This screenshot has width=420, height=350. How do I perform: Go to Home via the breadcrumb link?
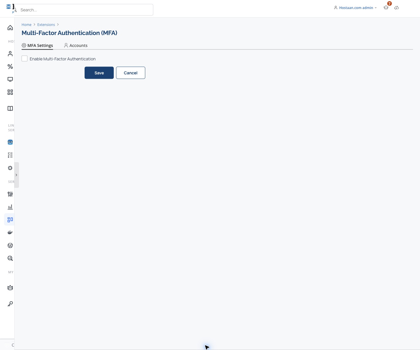[x=27, y=25]
